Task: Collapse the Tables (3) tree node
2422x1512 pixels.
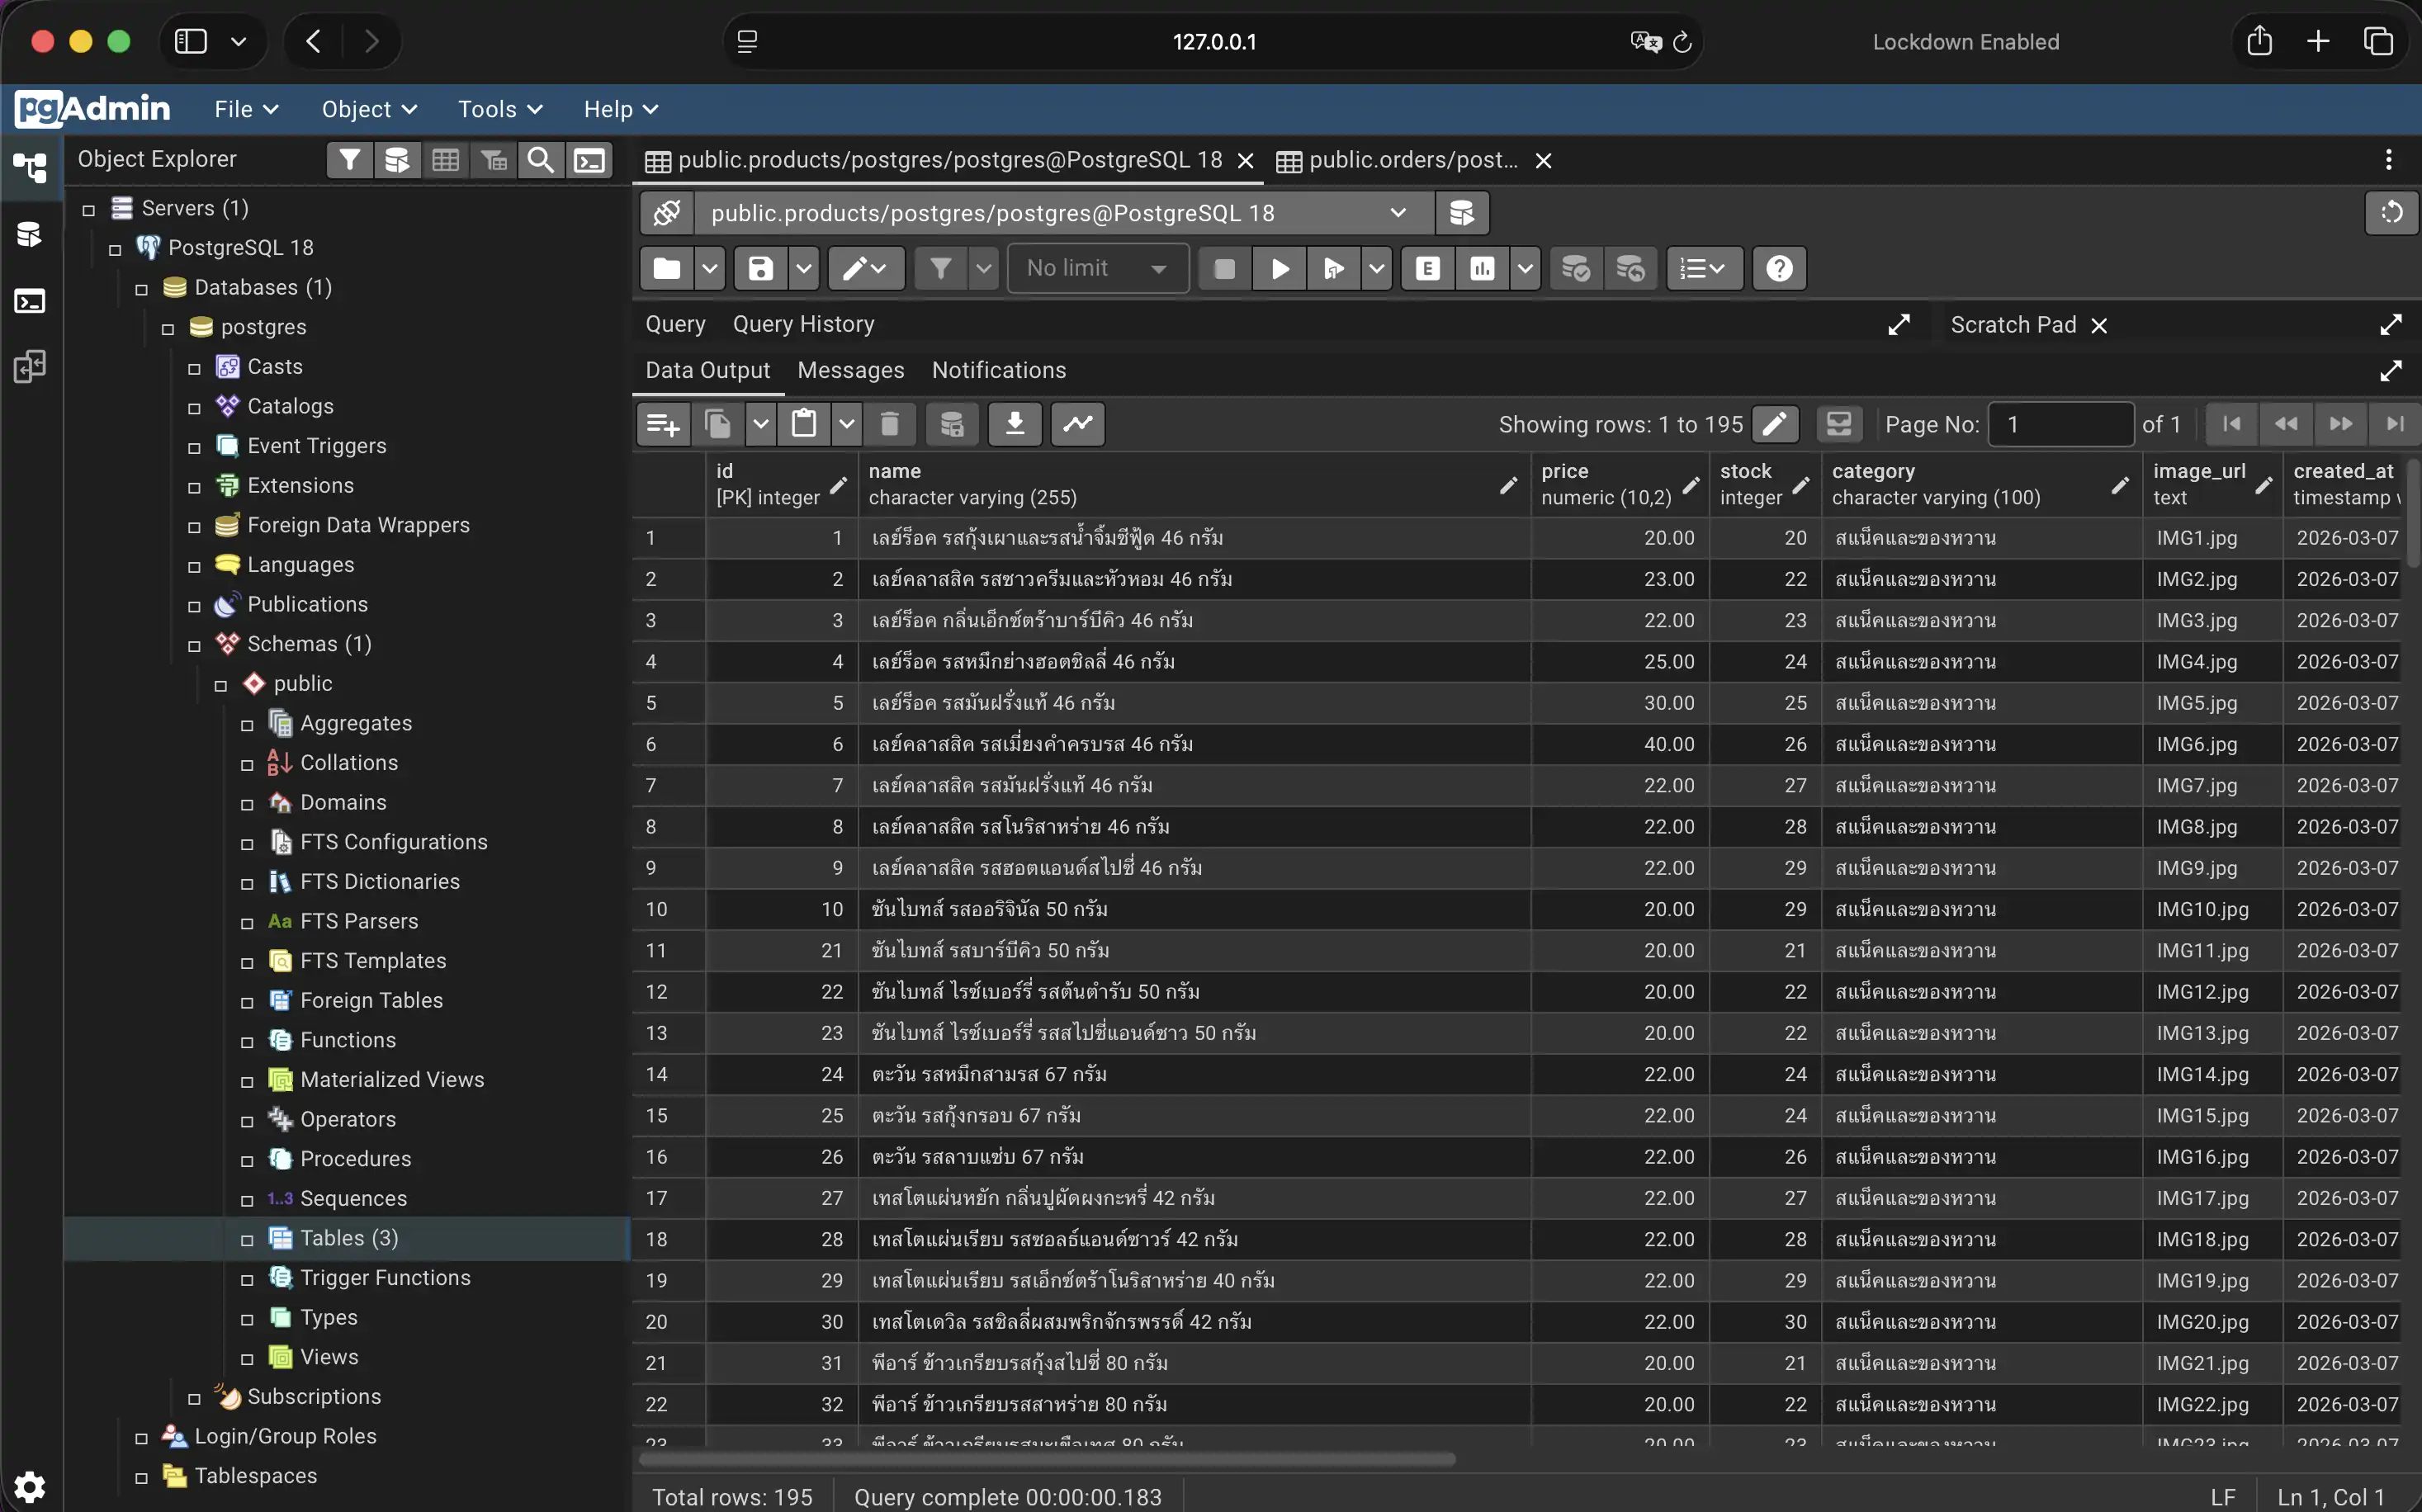Action: pos(247,1239)
